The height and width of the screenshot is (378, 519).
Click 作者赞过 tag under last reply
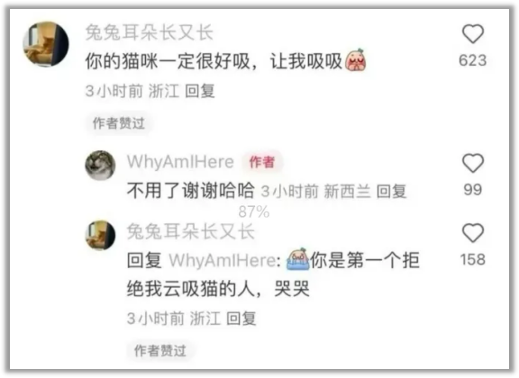coord(160,351)
